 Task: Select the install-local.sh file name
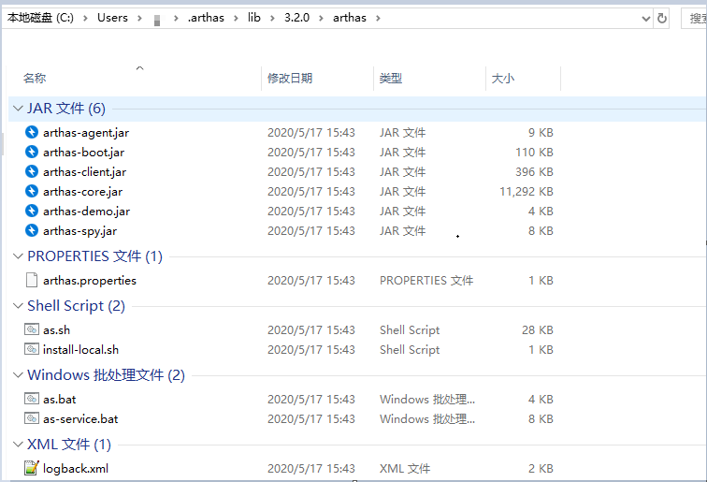coord(80,350)
